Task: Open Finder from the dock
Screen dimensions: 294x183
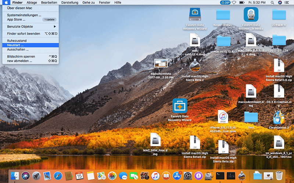Action: tap(15, 176)
